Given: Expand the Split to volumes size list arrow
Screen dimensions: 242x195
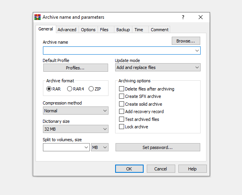Looking at the screenshot, I should click(86, 147).
